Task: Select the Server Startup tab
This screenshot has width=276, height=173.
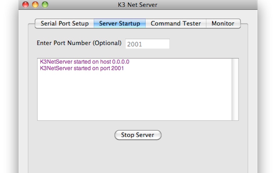Action: (119, 24)
